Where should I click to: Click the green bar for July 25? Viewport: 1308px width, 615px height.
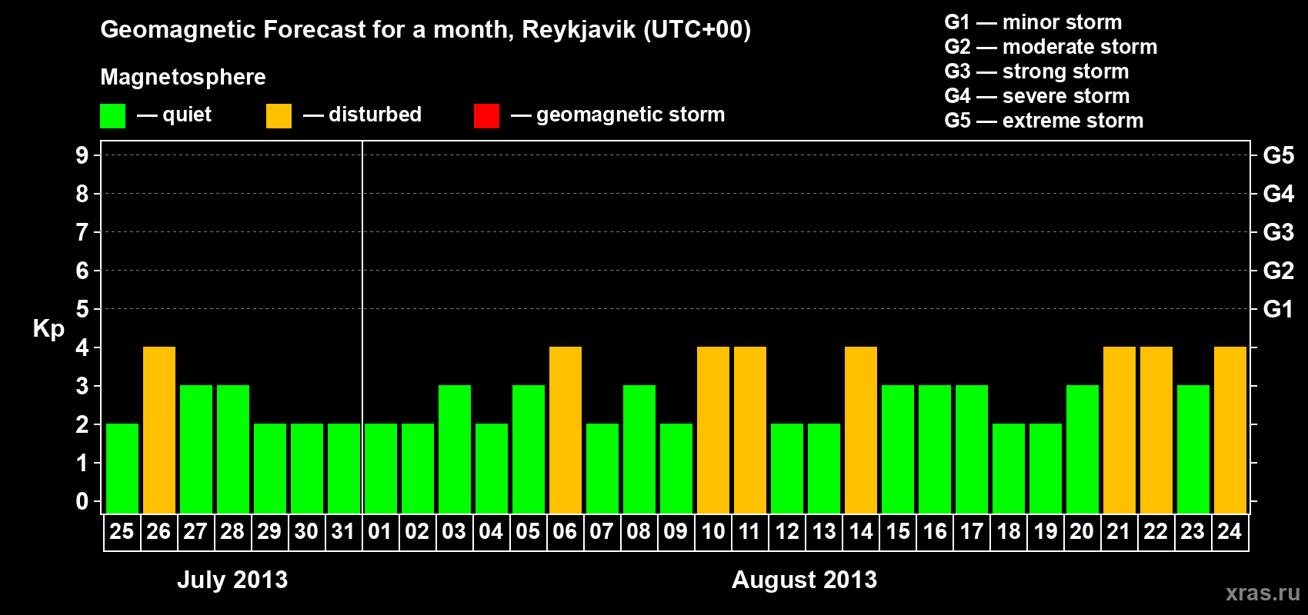click(x=122, y=468)
